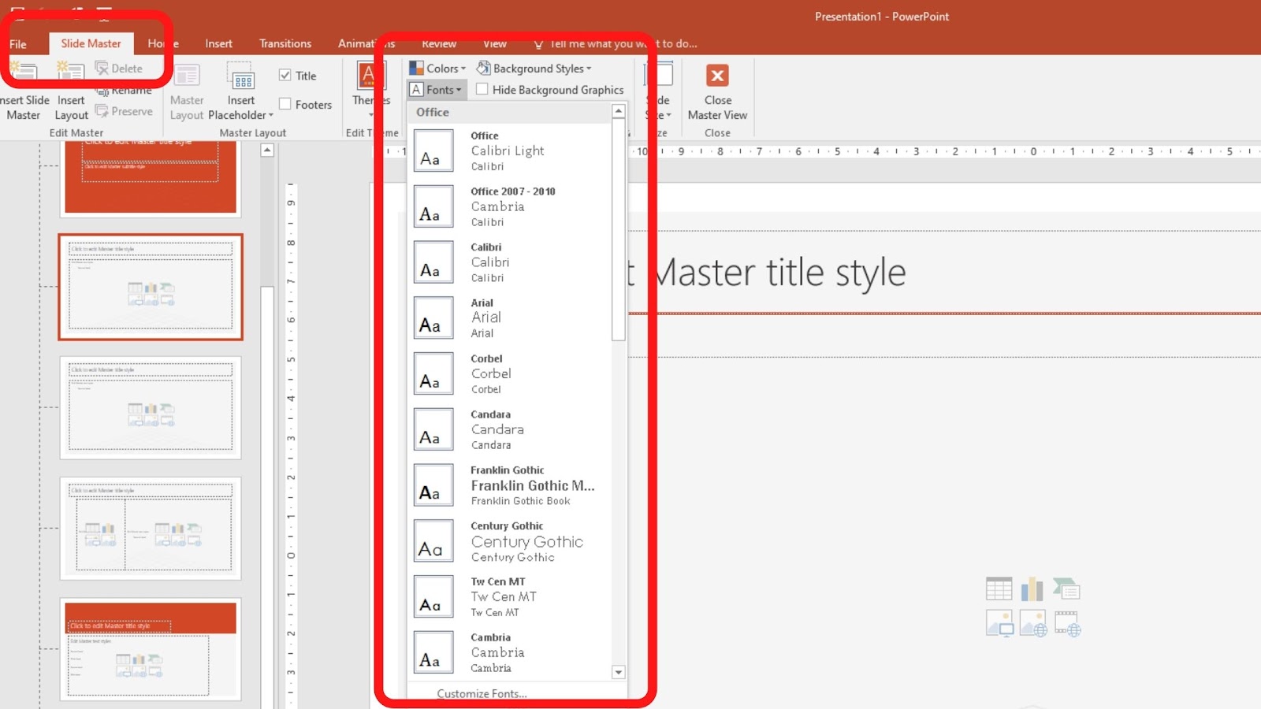Click Preserve in the Edit Master group
1261x709 pixels.
[x=124, y=111]
